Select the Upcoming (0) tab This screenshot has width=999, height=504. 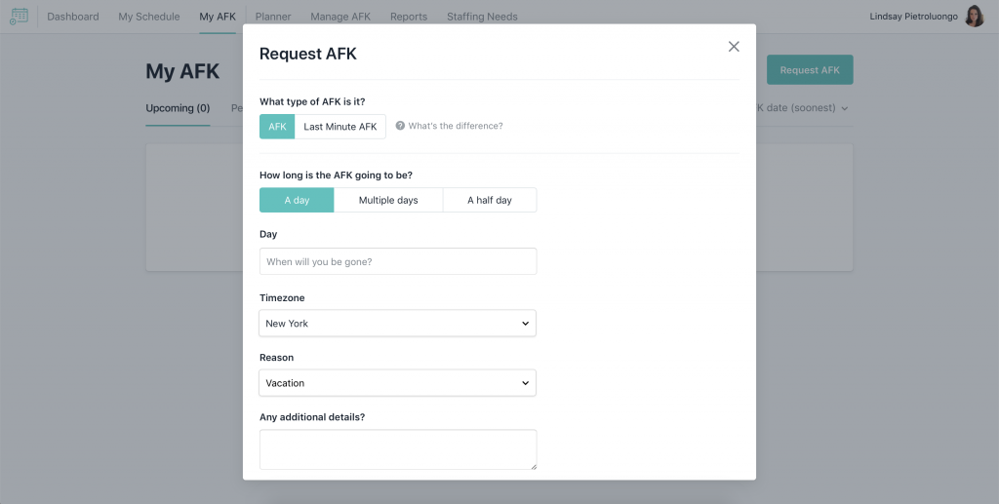click(178, 108)
